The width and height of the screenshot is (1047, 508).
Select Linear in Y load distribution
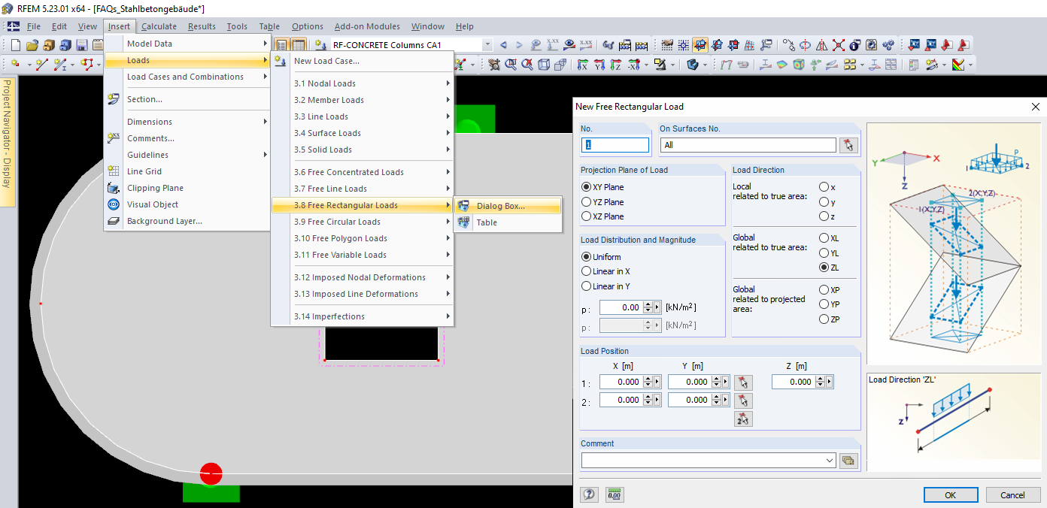coord(586,286)
